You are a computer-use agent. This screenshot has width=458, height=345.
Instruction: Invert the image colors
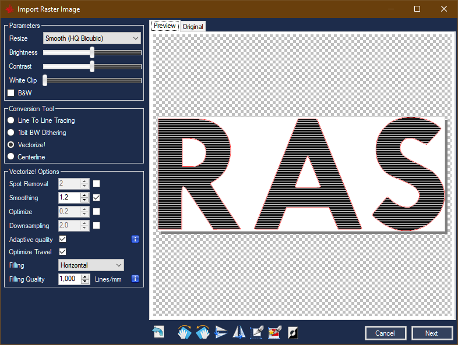[x=293, y=332]
